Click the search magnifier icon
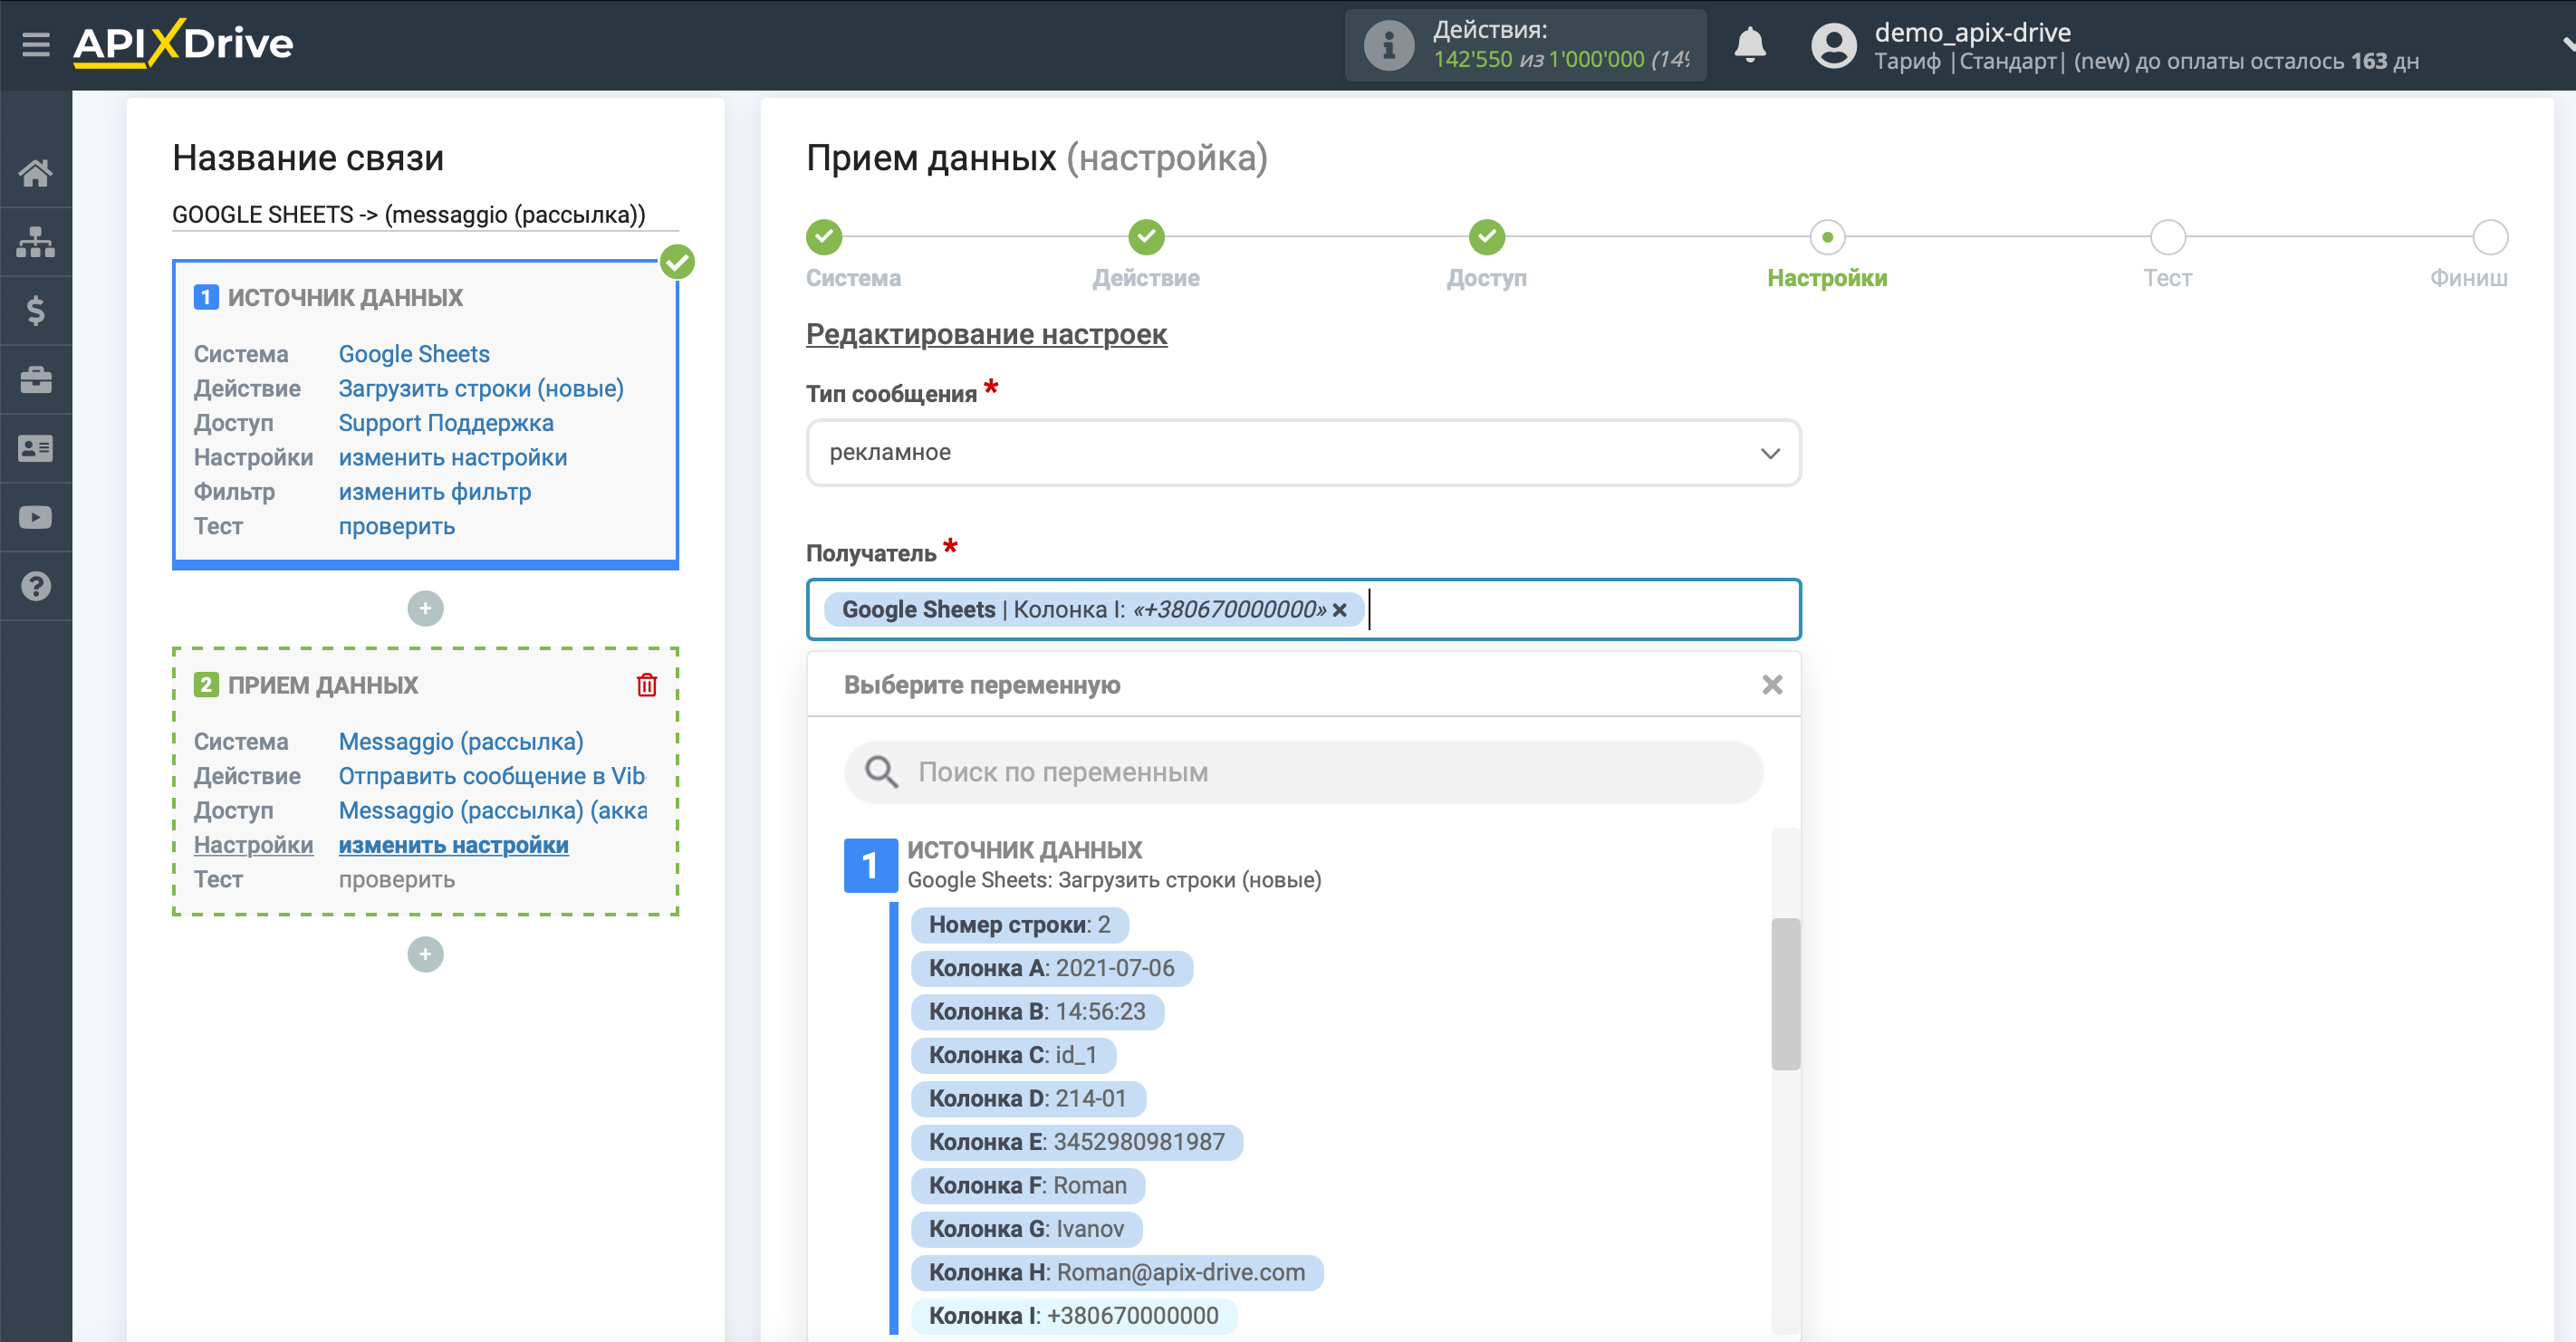 [x=881, y=772]
